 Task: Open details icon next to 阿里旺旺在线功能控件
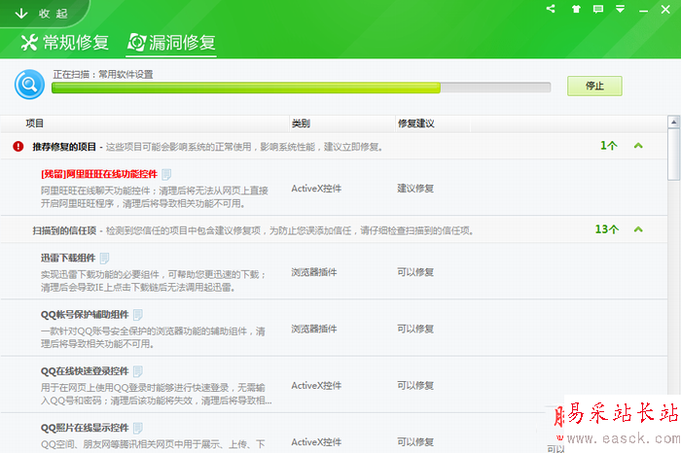[x=166, y=174]
